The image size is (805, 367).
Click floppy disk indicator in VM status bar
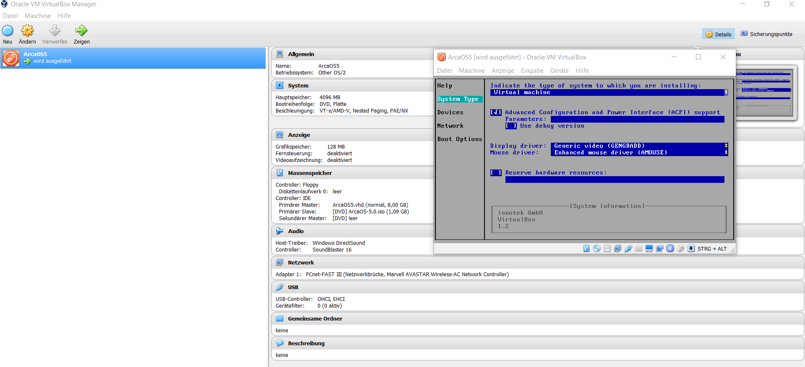tap(607, 249)
